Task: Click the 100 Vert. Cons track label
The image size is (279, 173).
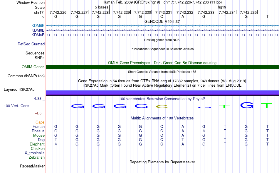Action: 16,106
